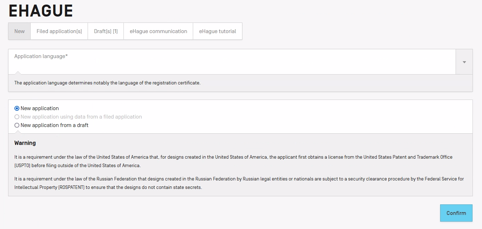Image resolution: width=482 pixels, height=229 pixels.
Task: Open the Application language dropdown arrow
Action: click(464, 62)
